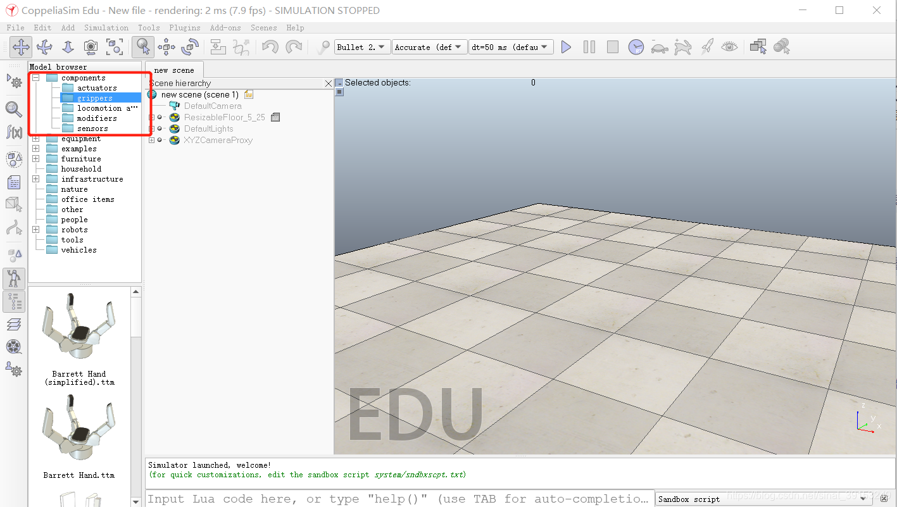Select the camera pan tool
Screen dimensions: 897x507
(x=21, y=47)
